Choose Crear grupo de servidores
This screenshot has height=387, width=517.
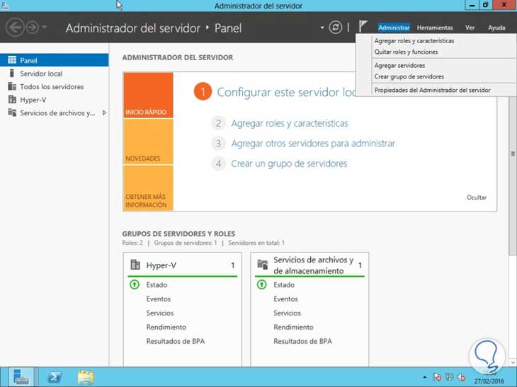409,76
